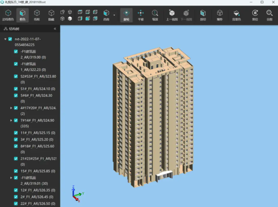Open the 剖切 section cut tool
Image resolution: width=278 pixels, height=207 pixels.
(x=203, y=15)
